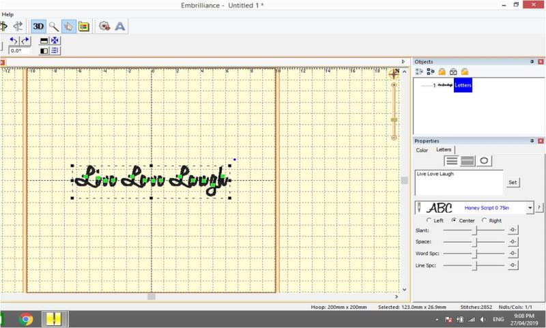Click the Word Spc slider
The height and width of the screenshot is (328, 546).
coord(474,254)
